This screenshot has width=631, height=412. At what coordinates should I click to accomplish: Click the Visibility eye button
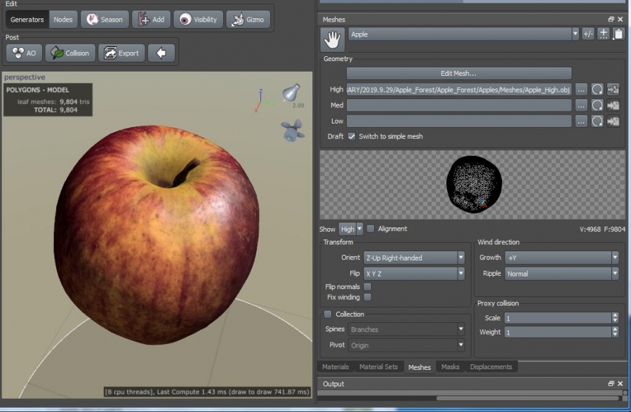tap(198, 20)
